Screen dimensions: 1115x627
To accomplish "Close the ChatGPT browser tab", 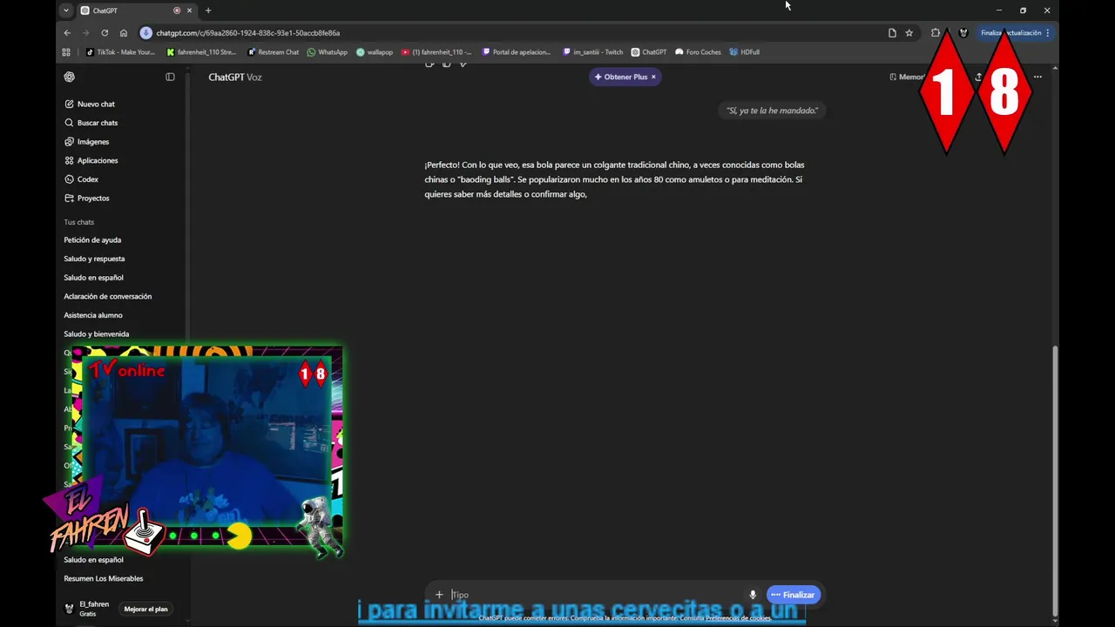I will click(x=189, y=10).
